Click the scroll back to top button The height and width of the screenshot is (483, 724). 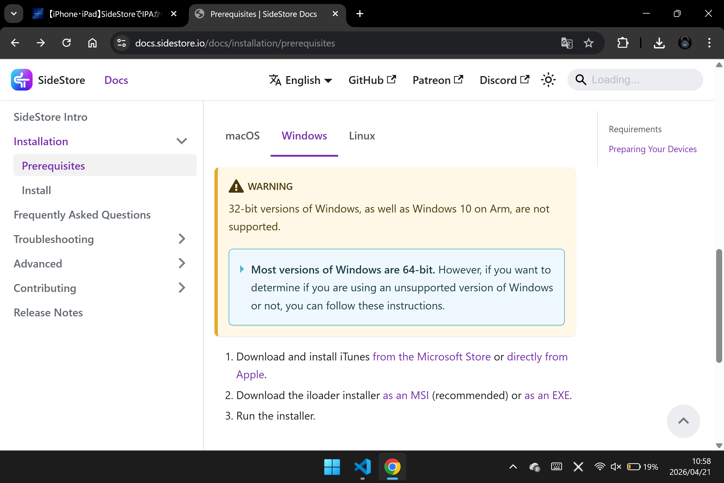pos(683,421)
